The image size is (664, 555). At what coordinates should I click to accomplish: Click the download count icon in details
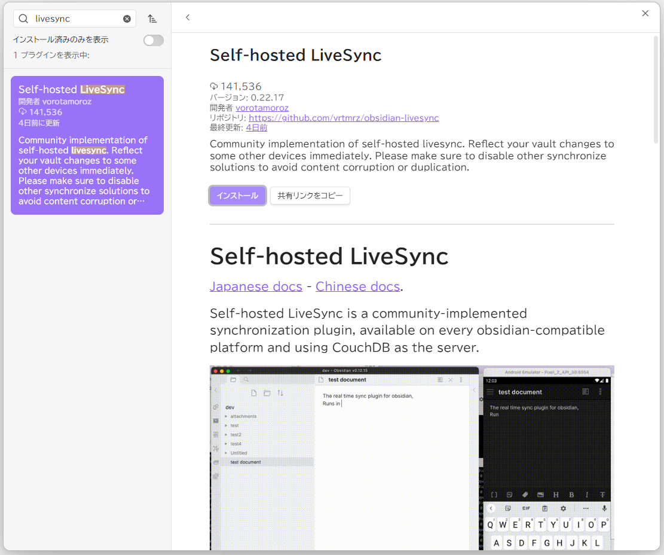pos(214,87)
